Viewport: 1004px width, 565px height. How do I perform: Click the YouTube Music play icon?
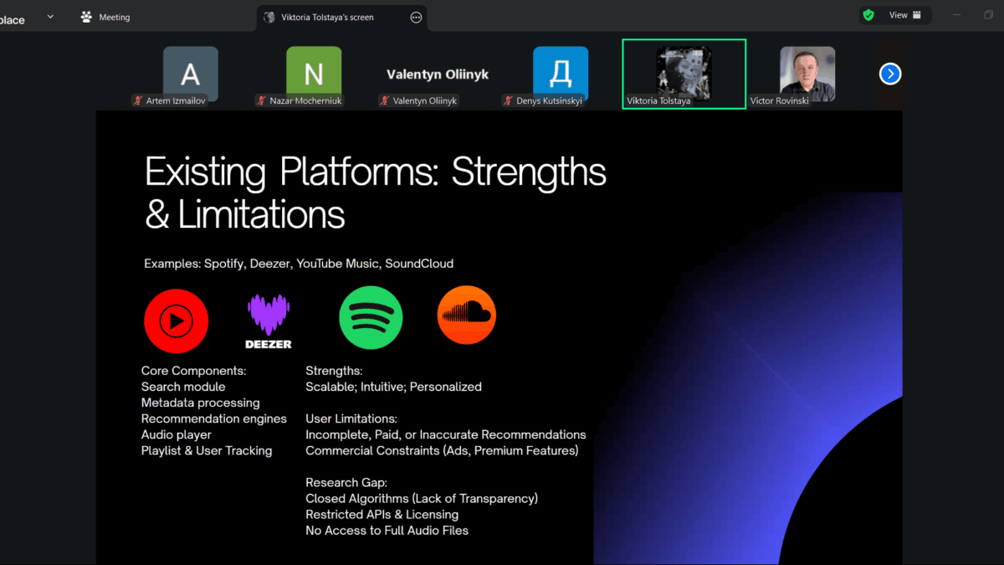pyautogui.click(x=176, y=320)
